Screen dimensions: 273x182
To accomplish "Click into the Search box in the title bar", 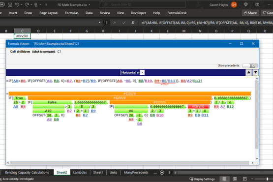I will 142,5.
